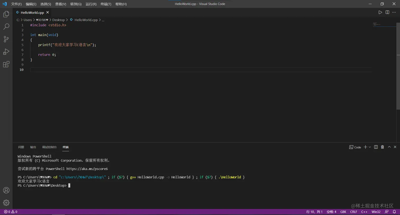This screenshot has height=215, width=400.
Task: Click the C: drive breadcrumb
Action: [x=18, y=20]
